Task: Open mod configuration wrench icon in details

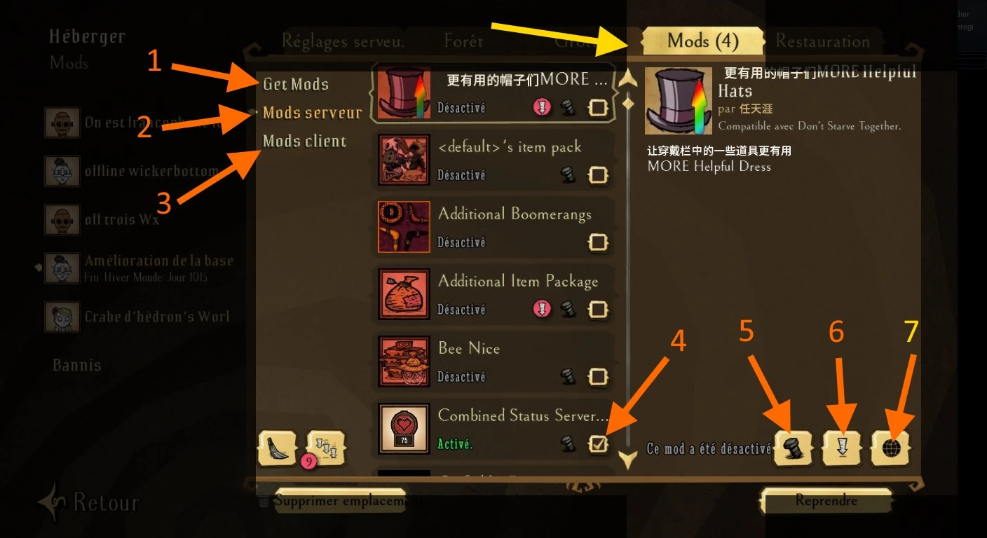Action: pos(794,448)
